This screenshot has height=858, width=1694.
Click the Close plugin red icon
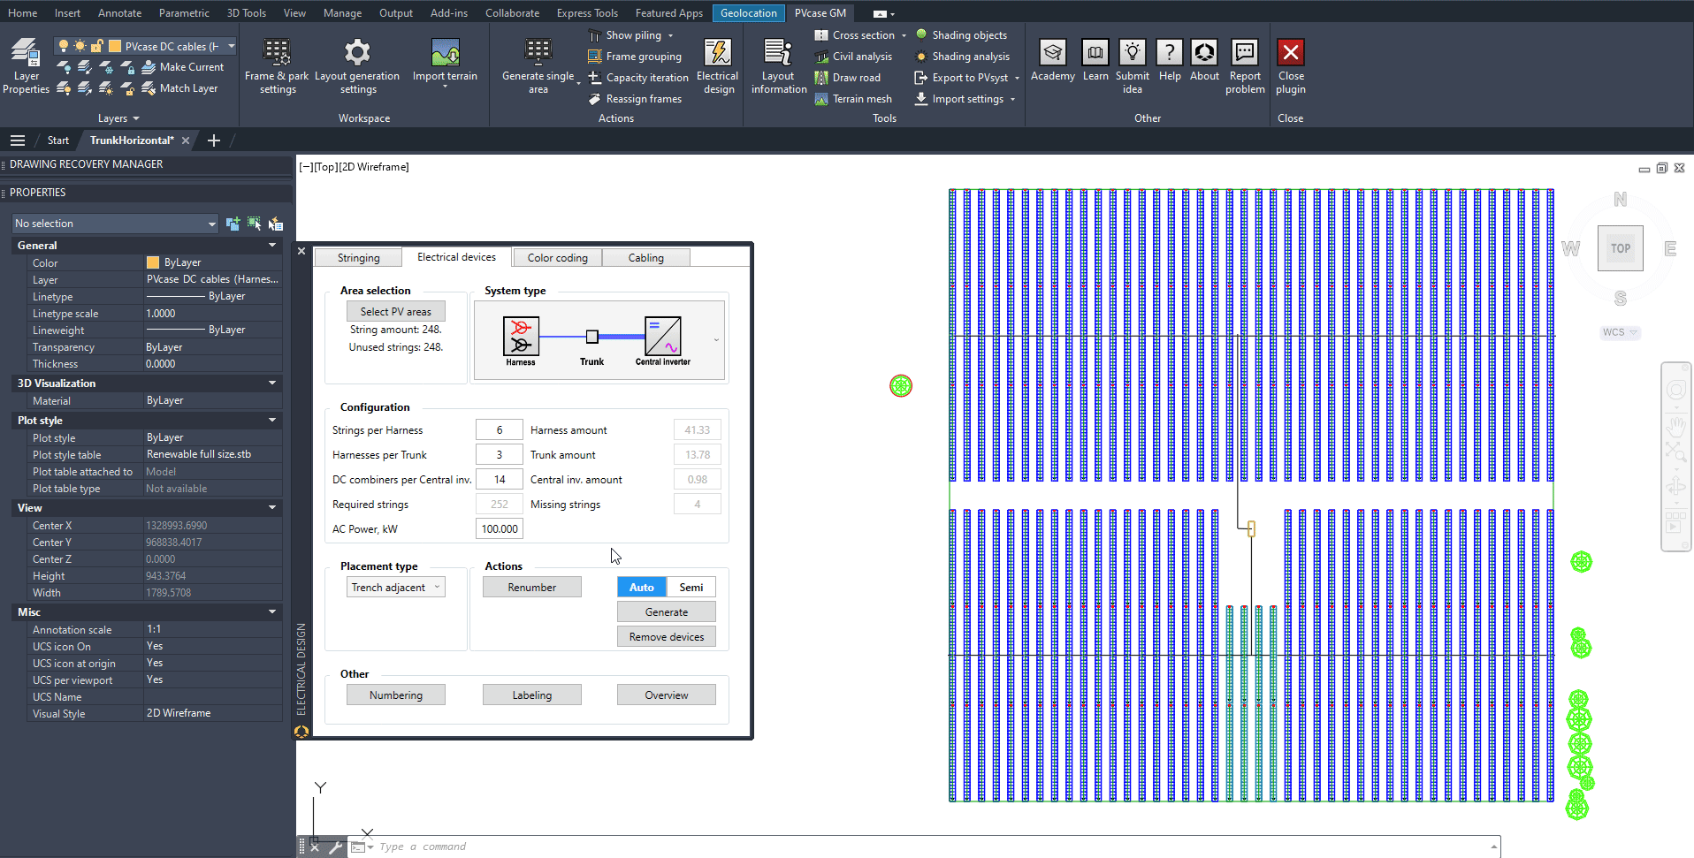click(x=1290, y=53)
